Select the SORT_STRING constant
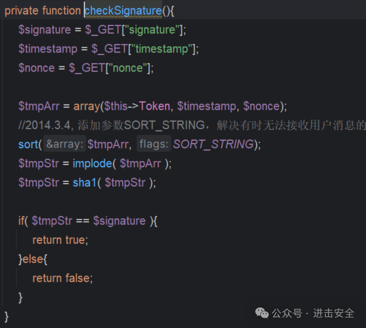Screen dimensions: 366x328 click(x=213, y=144)
